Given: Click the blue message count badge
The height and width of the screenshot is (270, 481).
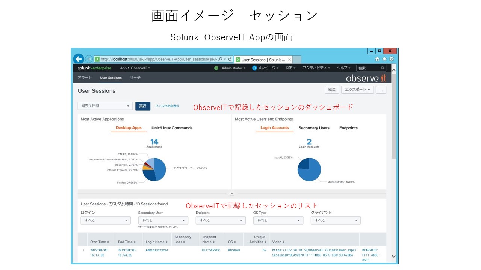Looking at the screenshot, I should 254,68.
